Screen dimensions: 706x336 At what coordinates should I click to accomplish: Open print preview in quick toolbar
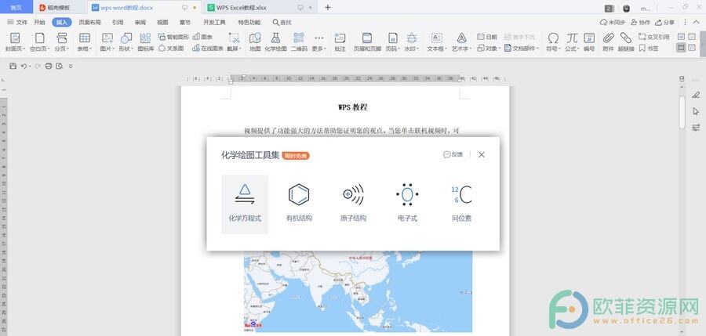tap(60, 66)
